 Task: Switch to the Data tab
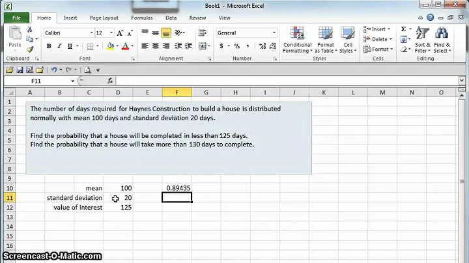pyautogui.click(x=171, y=18)
